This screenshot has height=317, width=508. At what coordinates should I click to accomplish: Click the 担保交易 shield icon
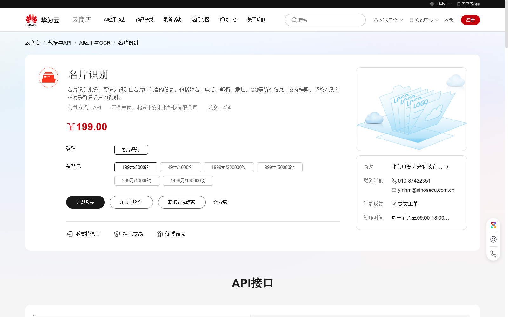(x=117, y=234)
